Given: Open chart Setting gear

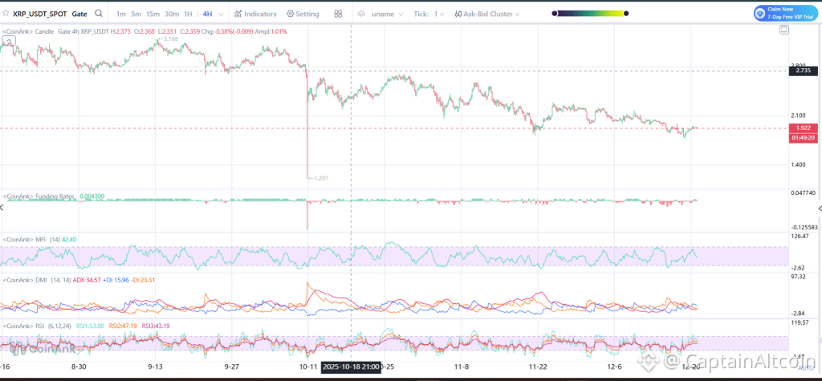Looking at the screenshot, I should coord(303,14).
